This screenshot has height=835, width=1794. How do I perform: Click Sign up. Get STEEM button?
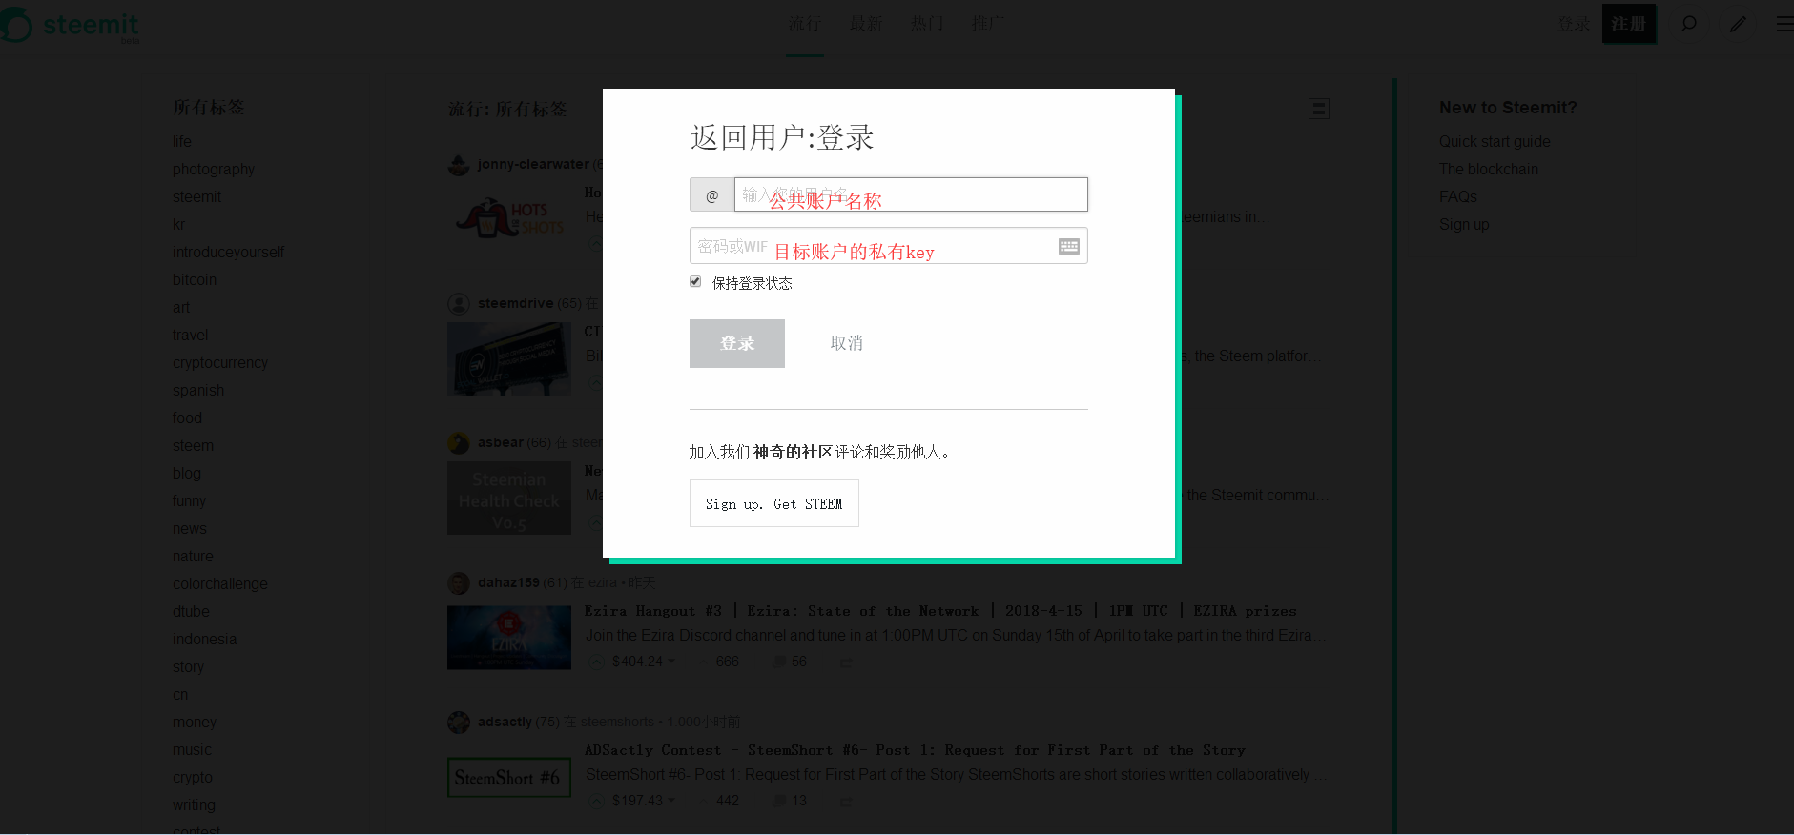pos(774,503)
